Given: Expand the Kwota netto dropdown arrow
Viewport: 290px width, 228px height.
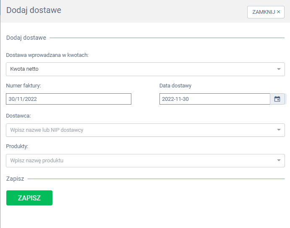Looking at the screenshot, I should coord(279,69).
